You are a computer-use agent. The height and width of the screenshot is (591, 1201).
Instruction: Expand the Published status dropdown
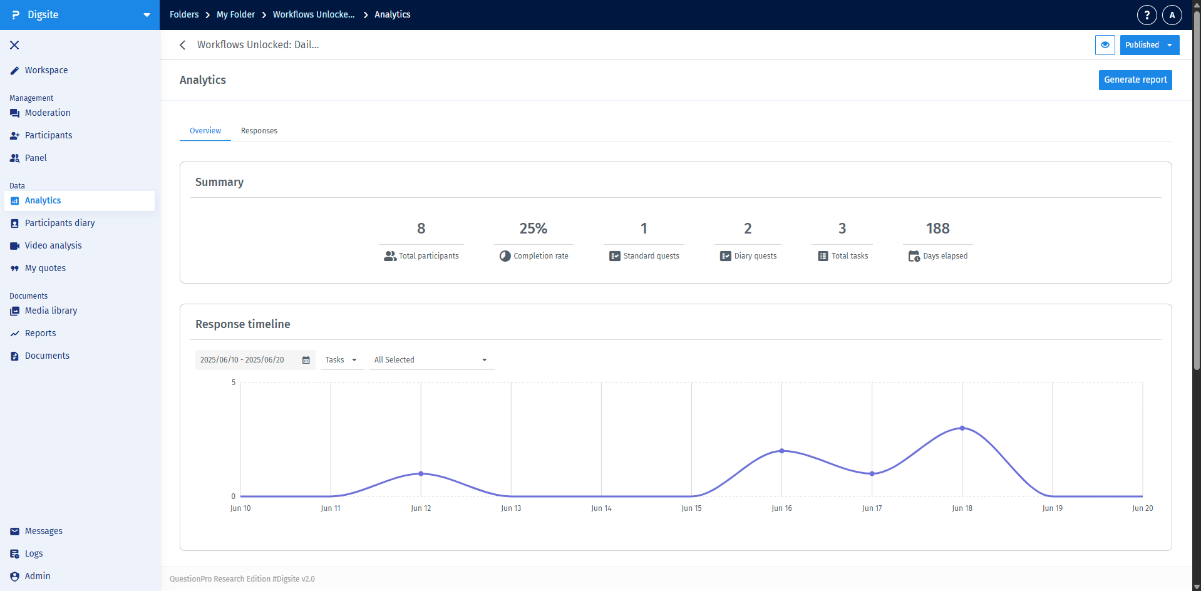coord(1149,45)
